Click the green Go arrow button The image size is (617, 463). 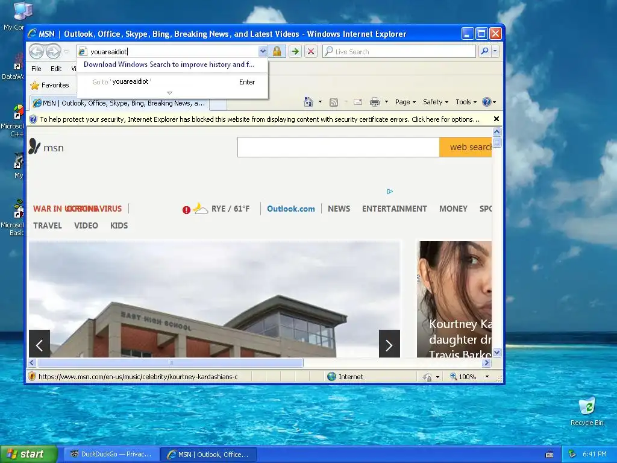295,51
